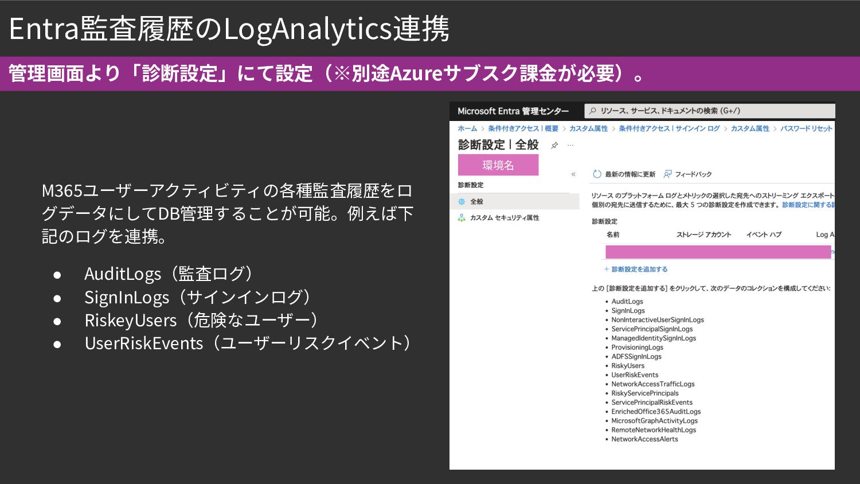The image size is (860, 484).
Task: Click the イベント ハブ column header
Action: click(x=764, y=235)
